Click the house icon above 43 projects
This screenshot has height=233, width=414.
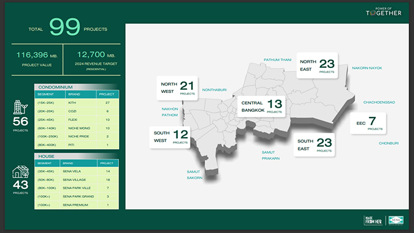click(21, 172)
